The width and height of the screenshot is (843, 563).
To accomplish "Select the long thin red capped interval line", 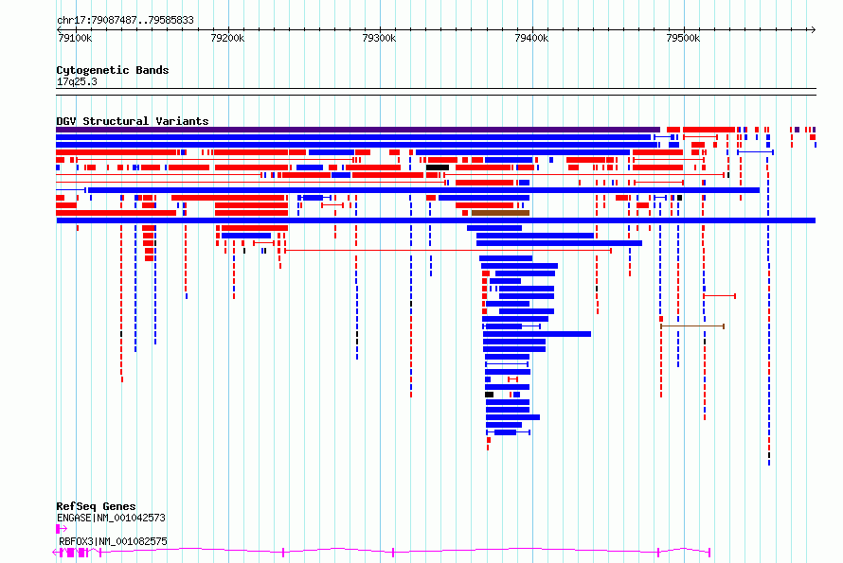I will tap(448, 251).
